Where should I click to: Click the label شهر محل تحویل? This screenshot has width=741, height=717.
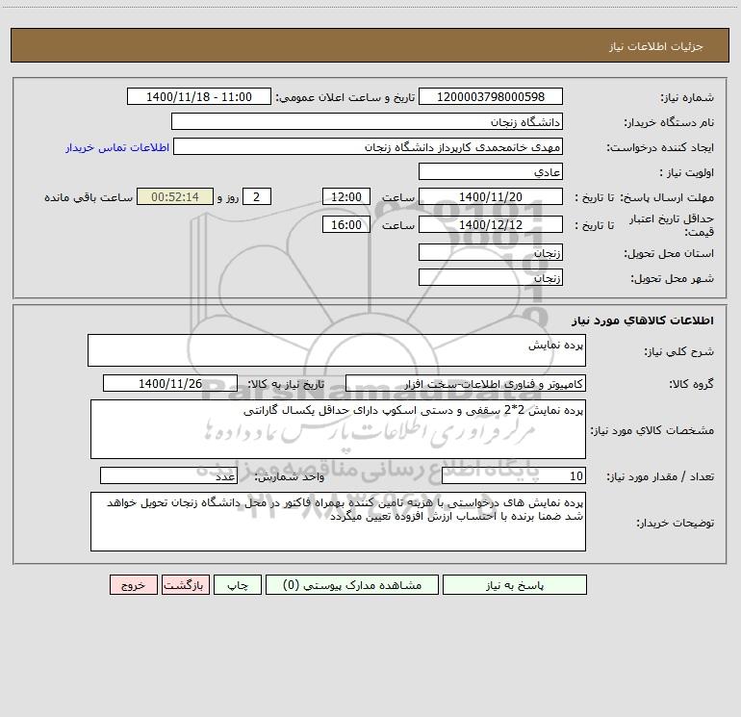673,279
